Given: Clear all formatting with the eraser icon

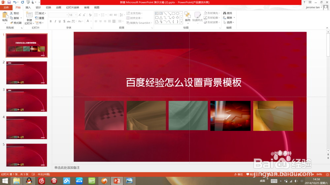Looking at the screenshot, I should 90,15.
